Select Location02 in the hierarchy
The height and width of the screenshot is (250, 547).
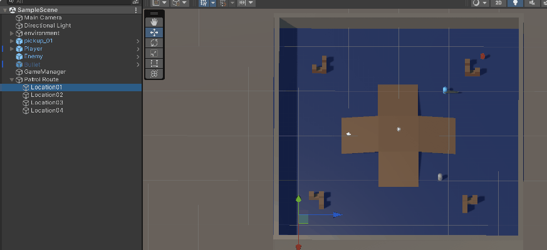click(71, 95)
